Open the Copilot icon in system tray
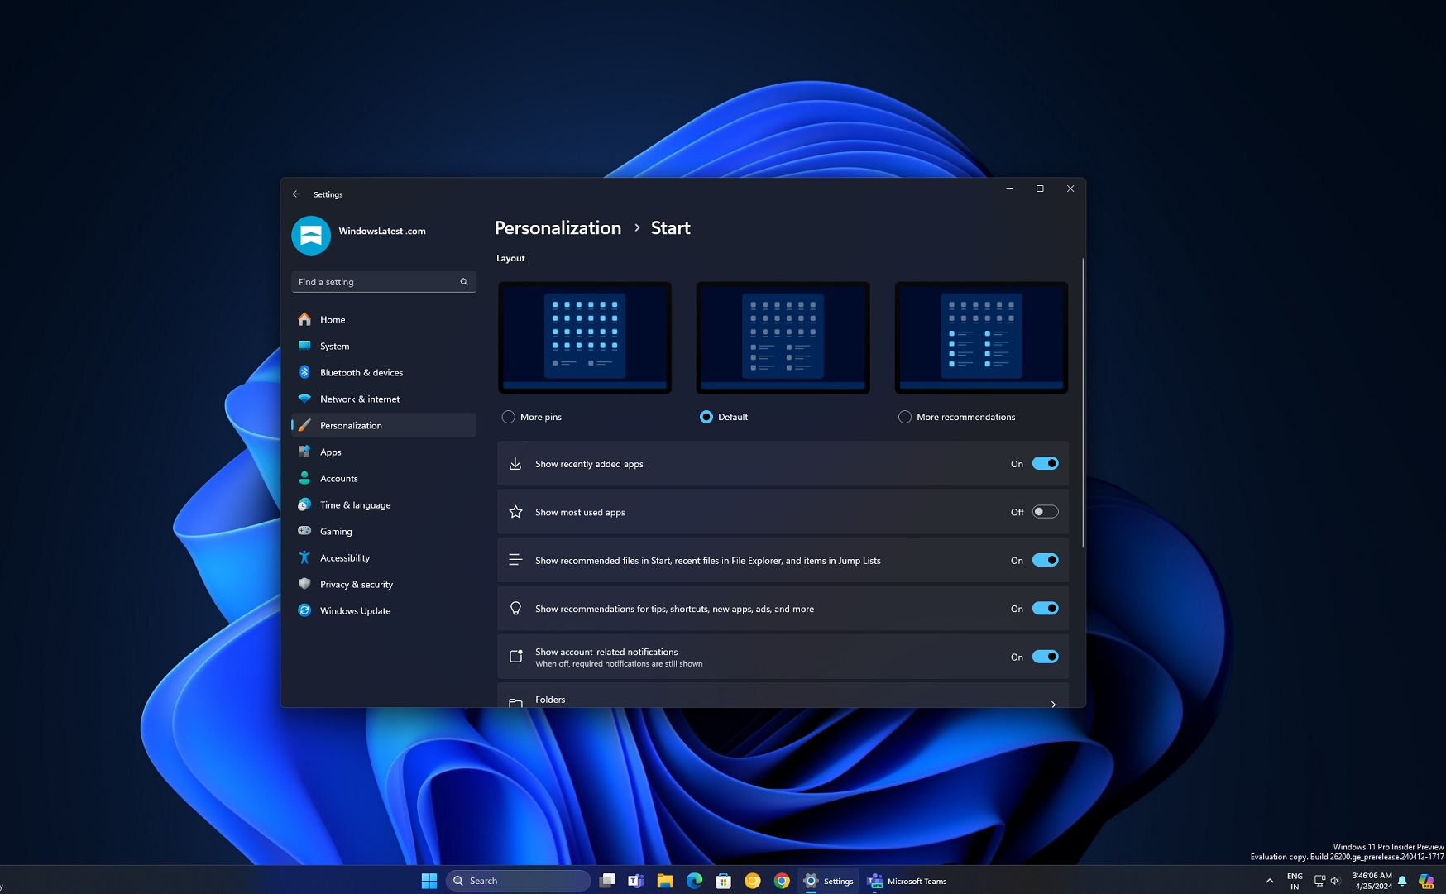Screen dimensions: 1446x894 tap(1426, 881)
